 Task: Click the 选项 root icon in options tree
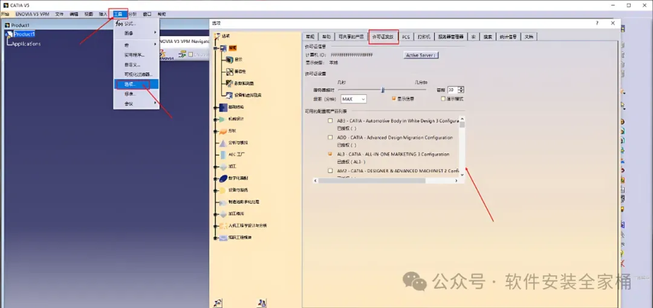click(216, 36)
